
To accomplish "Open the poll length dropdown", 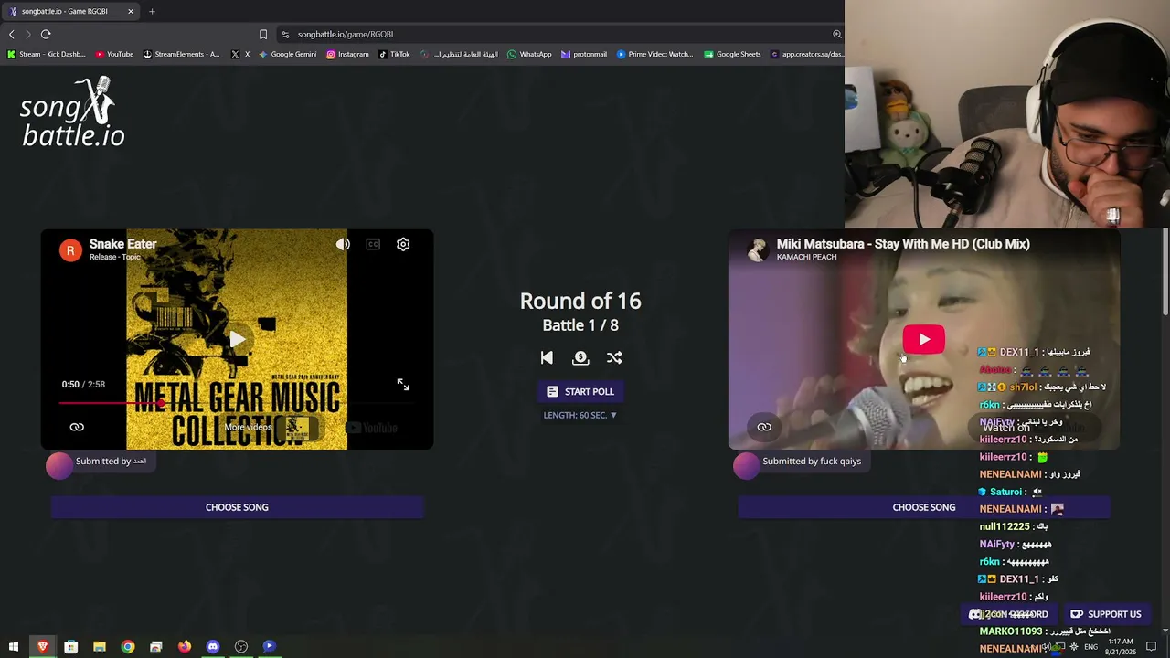I will point(580,415).
